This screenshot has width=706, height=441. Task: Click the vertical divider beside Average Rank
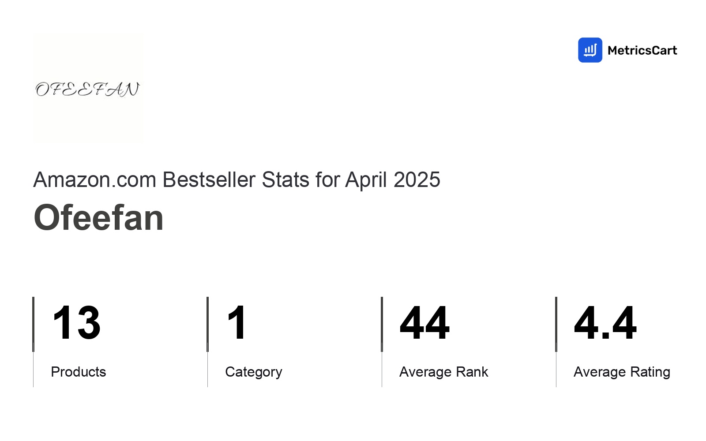382,342
